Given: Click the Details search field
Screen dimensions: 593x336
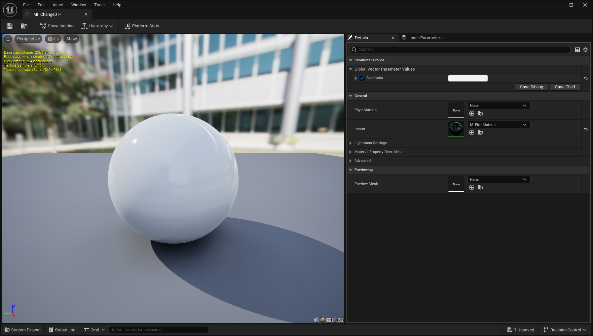Looking at the screenshot, I should pyautogui.click(x=460, y=50).
